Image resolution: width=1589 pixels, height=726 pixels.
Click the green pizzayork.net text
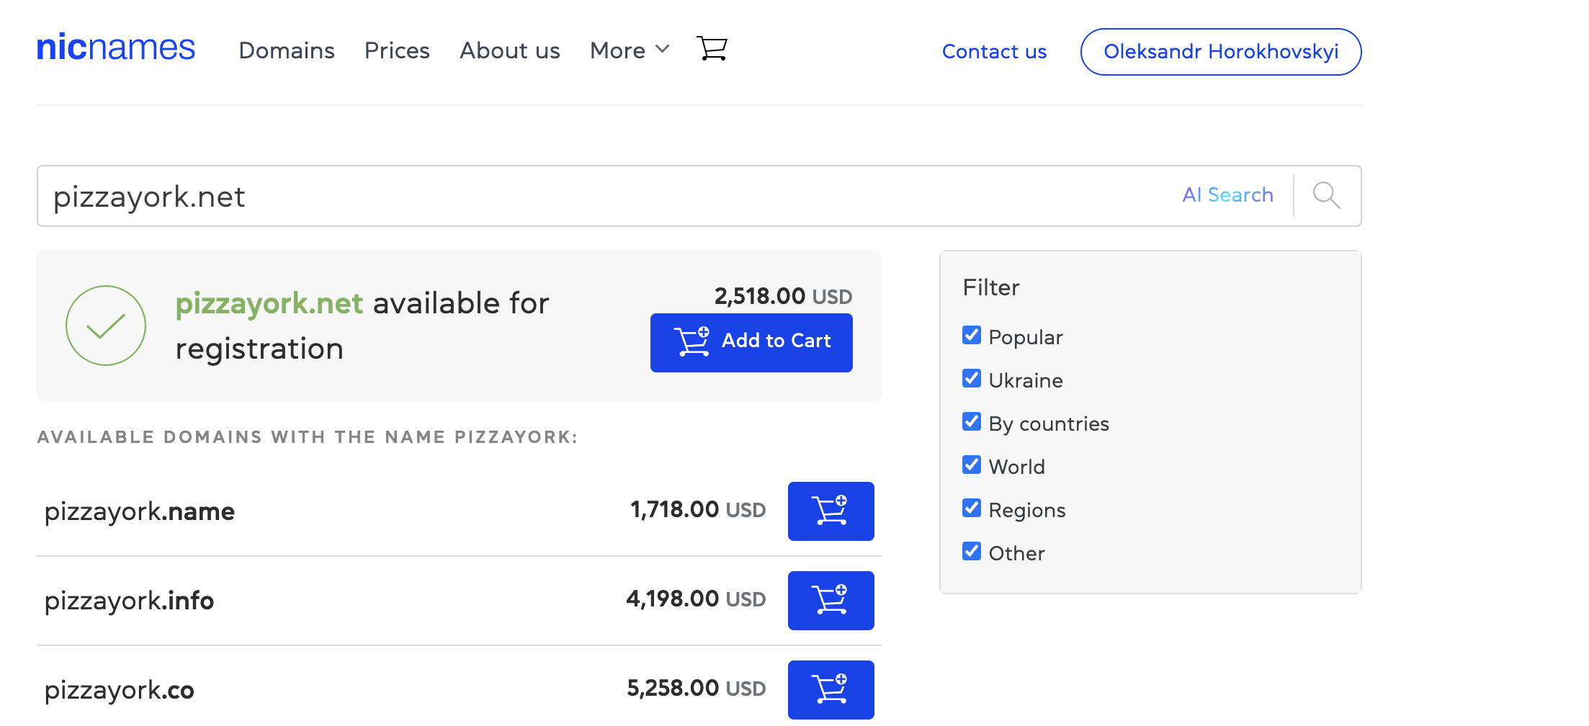(269, 303)
